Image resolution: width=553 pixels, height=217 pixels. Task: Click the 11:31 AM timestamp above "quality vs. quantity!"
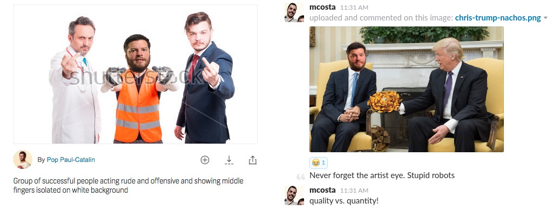coord(355,191)
